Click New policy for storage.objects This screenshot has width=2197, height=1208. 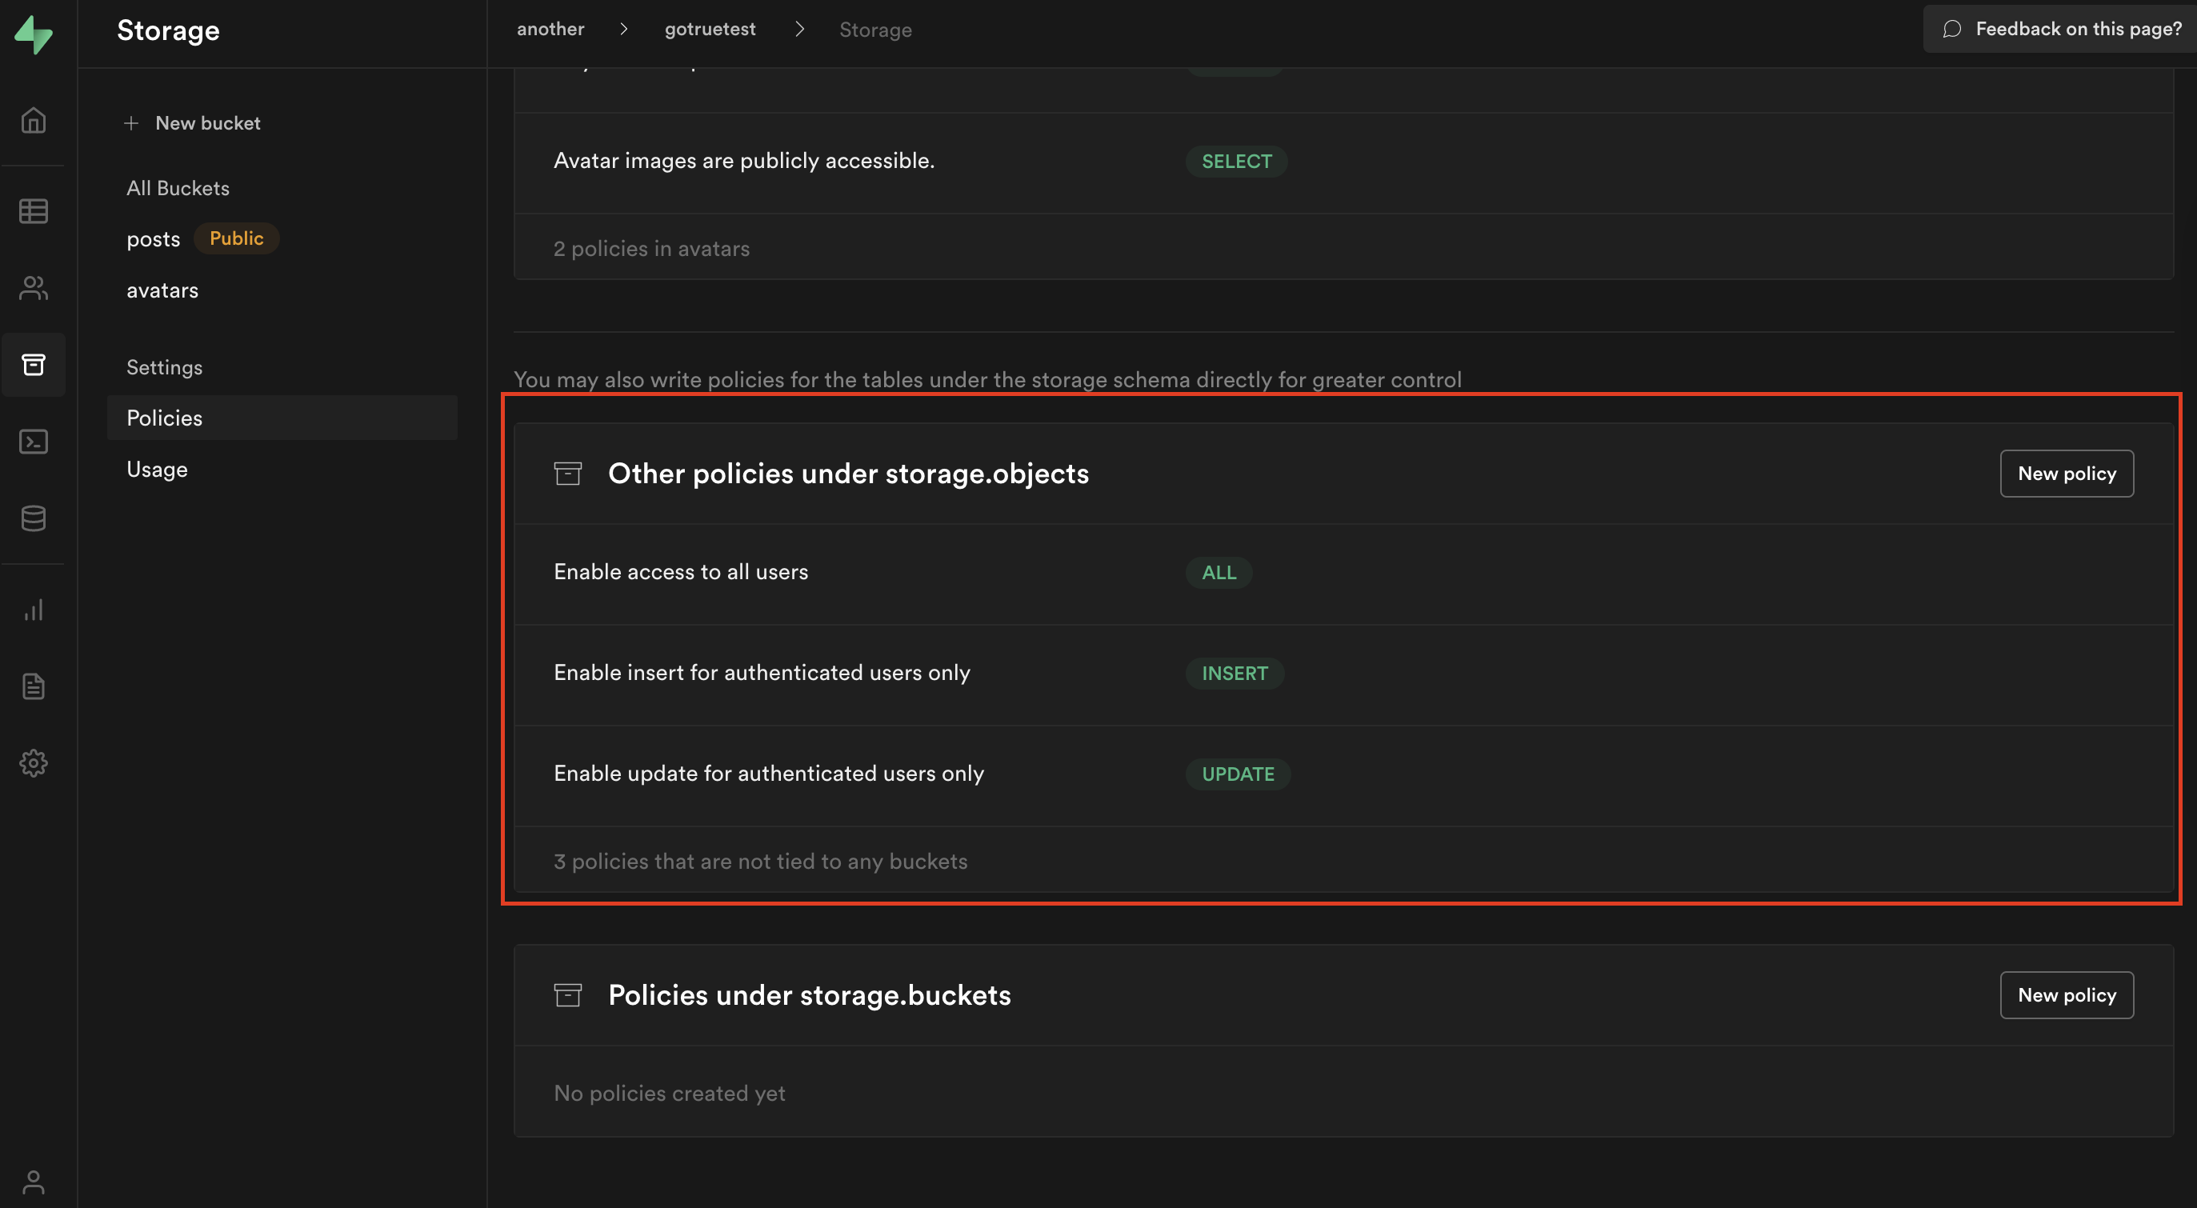pyautogui.click(x=2067, y=473)
